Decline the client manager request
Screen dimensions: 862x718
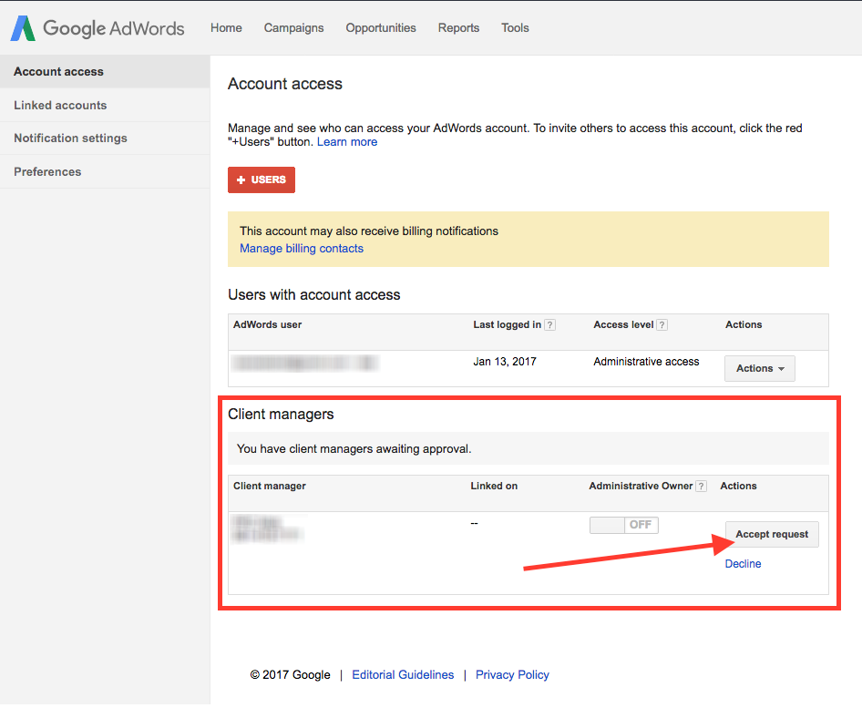point(743,563)
